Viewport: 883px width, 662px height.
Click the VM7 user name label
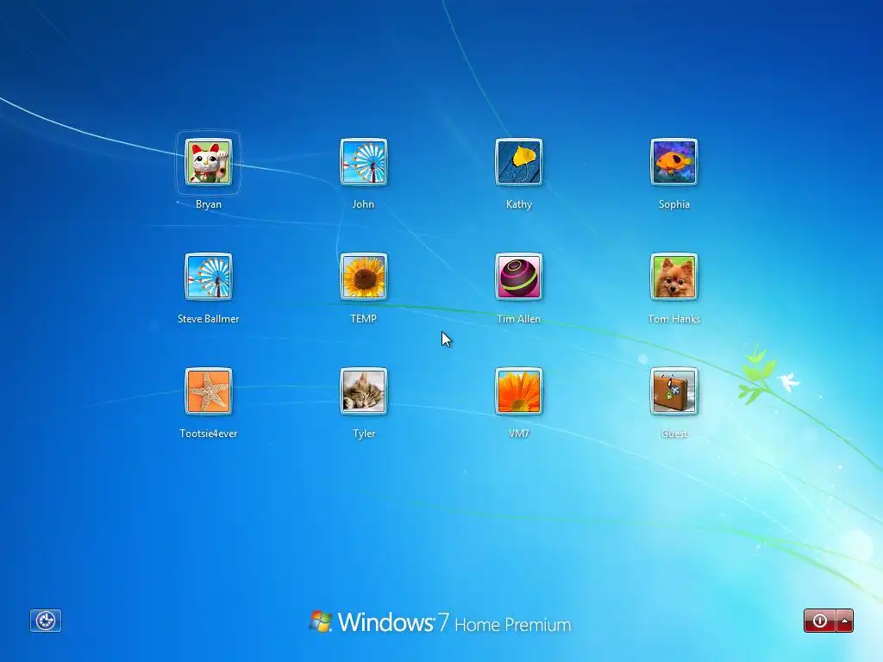518,434
